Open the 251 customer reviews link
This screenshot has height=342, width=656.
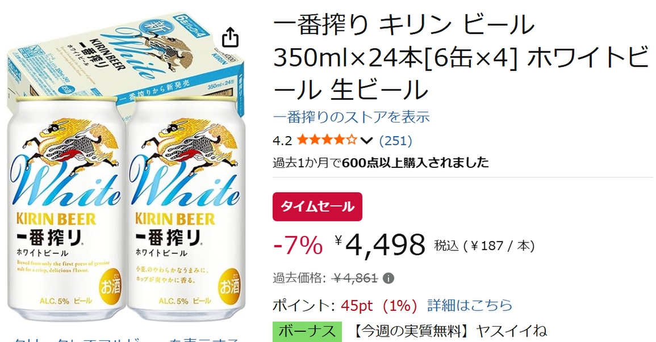(395, 140)
